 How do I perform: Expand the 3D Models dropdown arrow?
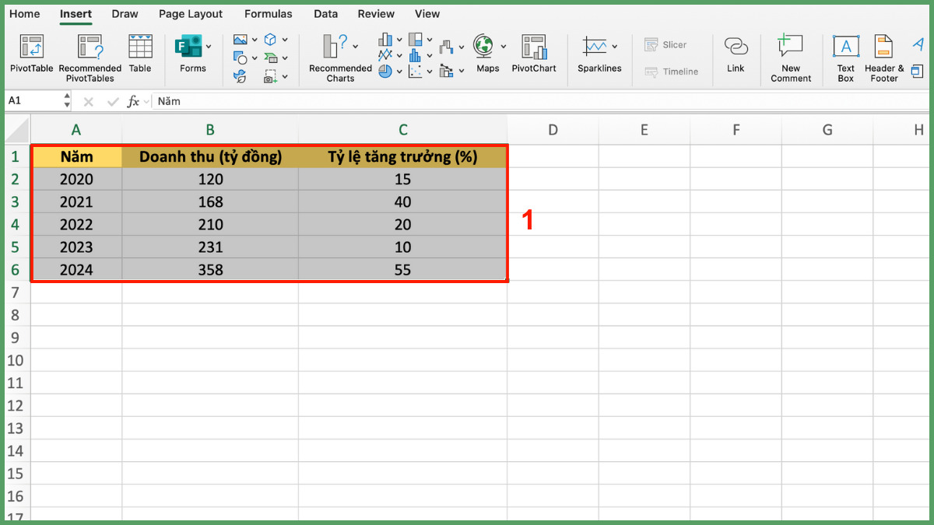click(x=285, y=40)
